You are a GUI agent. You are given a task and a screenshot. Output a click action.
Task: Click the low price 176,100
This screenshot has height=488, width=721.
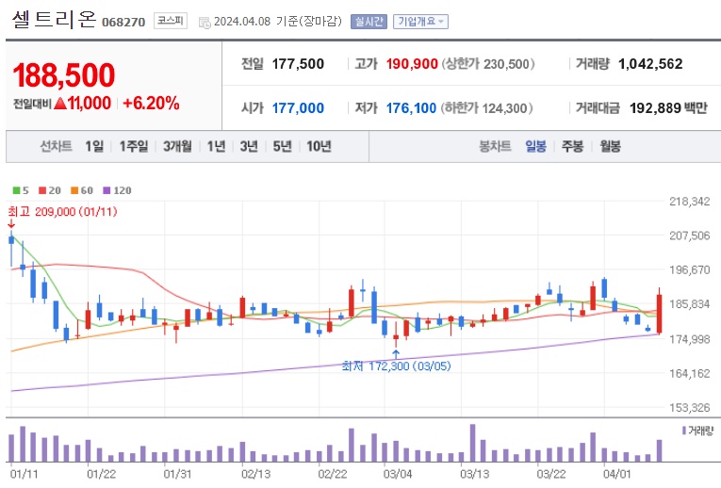coord(411,108)
